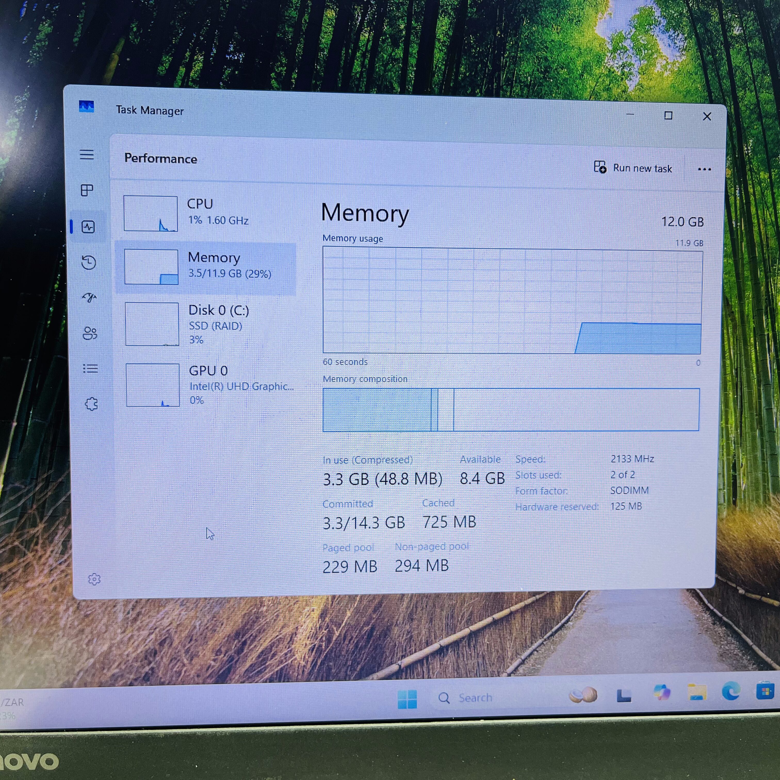Click the 60 seconds graph label
The width and height of the screenshot is (780, 780).
click(345, 362)
